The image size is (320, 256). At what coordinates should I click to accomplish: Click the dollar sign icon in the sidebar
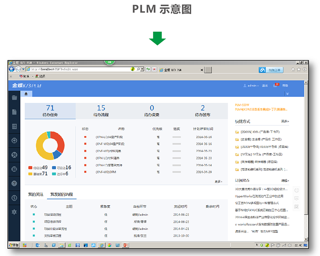[x=14, y=198]
